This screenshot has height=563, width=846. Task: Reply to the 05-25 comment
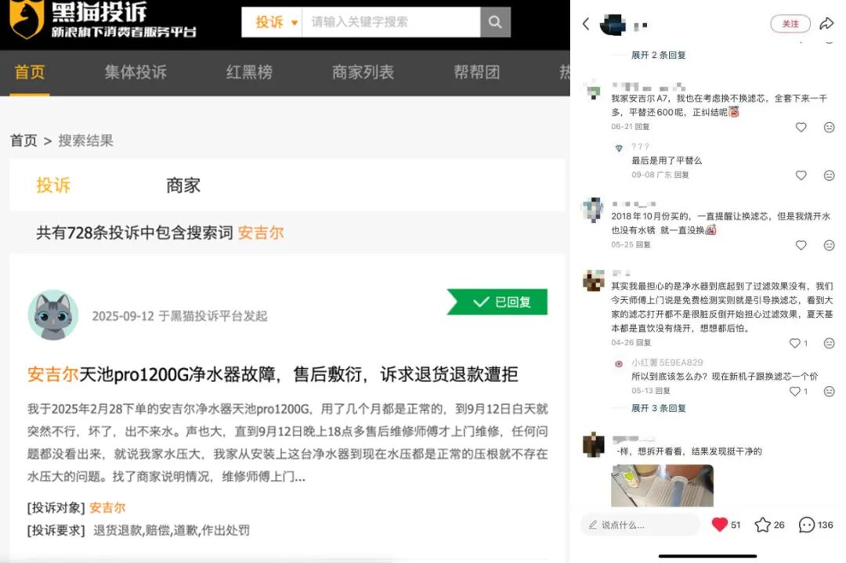point(643,245)
